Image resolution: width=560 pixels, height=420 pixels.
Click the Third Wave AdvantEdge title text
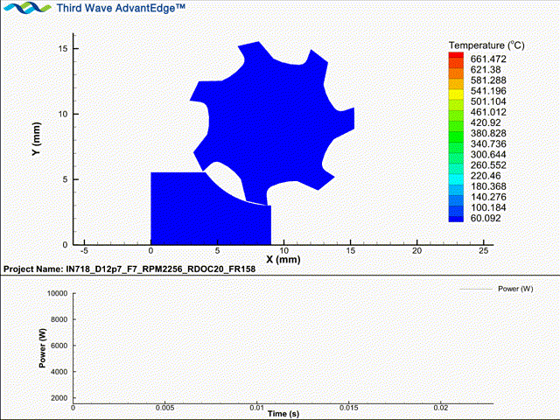pos(121,9)
